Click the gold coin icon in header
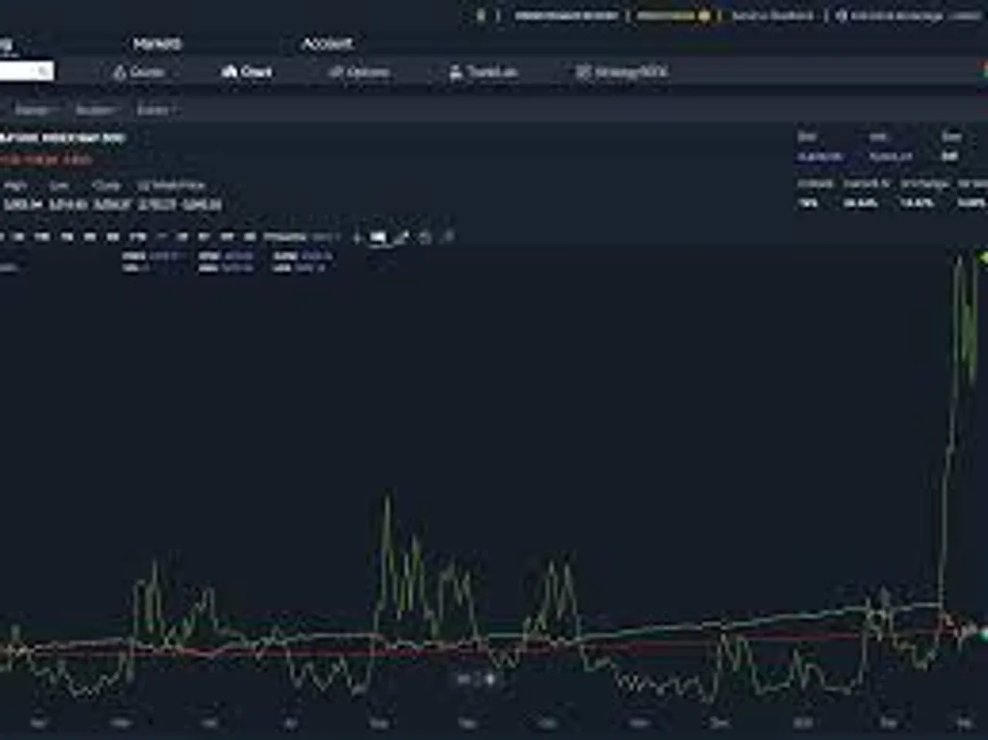The height and width of the screenshot is (740, 988). pos(704,15)
